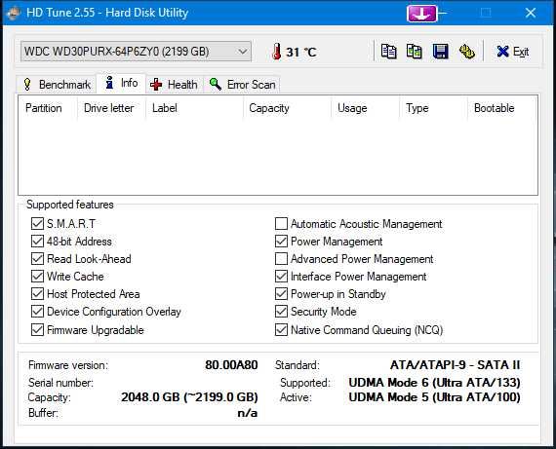Viewport: 556px width, 449px height.
Task: Click the HD Tune app icon in title bar
Action: tap(14, 13)
